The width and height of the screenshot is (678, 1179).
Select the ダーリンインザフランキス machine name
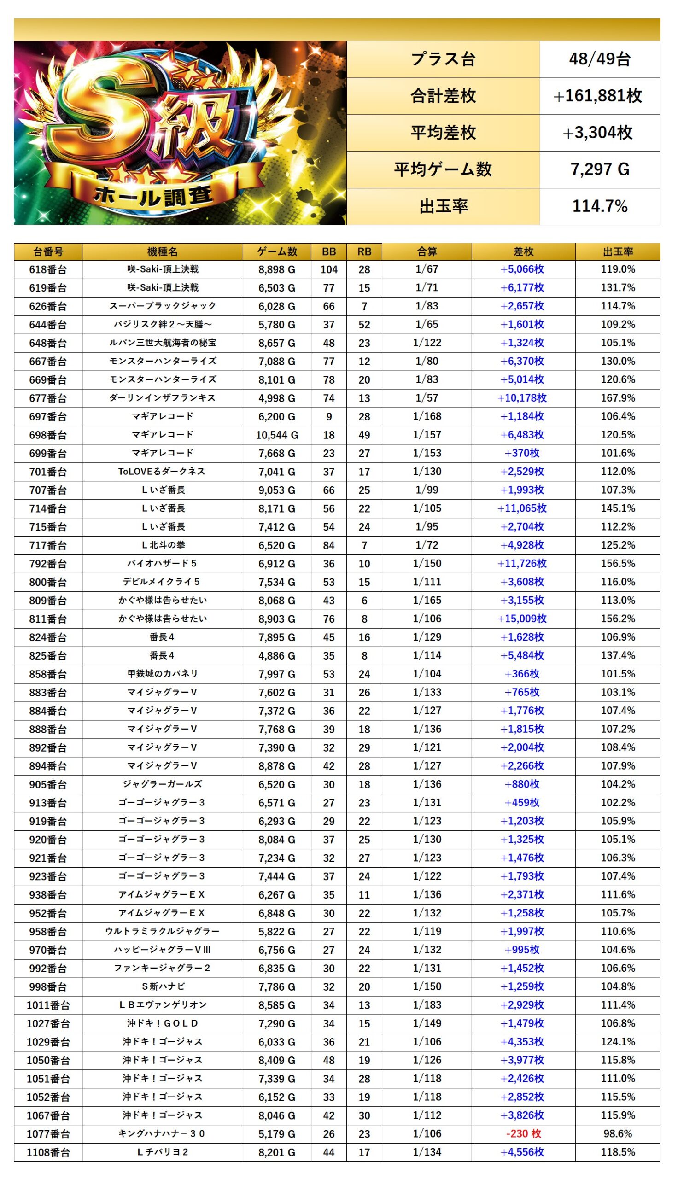162,398
